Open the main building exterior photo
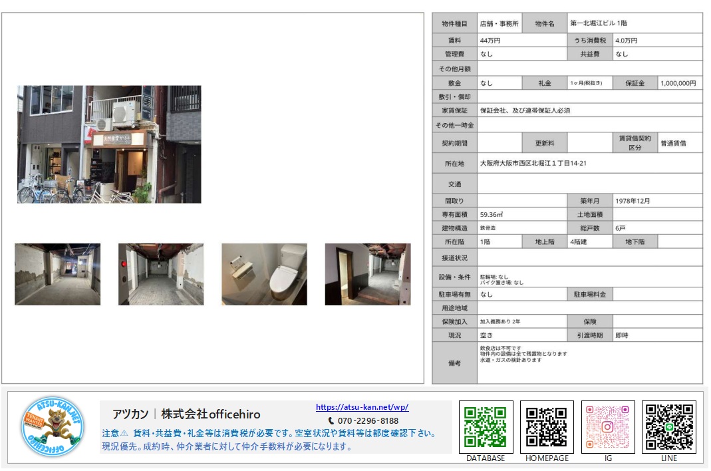711x471 pixels. tap(109, 144)
